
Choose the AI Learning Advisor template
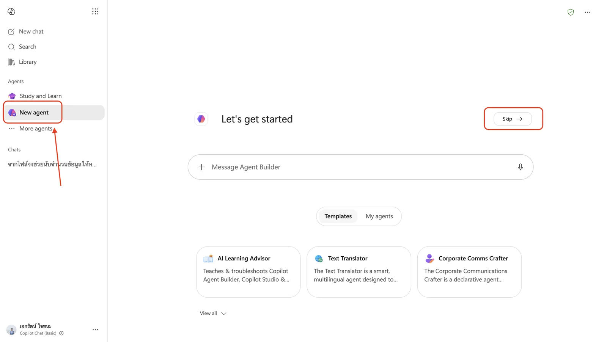pos(248,272)
